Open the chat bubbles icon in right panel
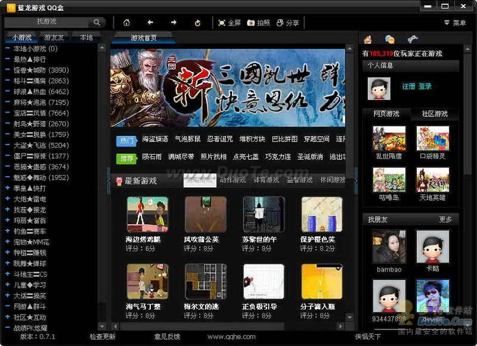Viewport: 477px width, 346px height. [390, 39]
